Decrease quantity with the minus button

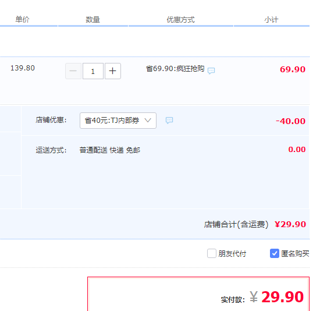coord(73,71)
